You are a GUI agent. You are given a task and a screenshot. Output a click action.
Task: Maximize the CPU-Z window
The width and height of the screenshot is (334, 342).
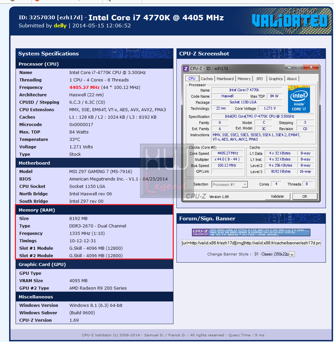point(299,67)
